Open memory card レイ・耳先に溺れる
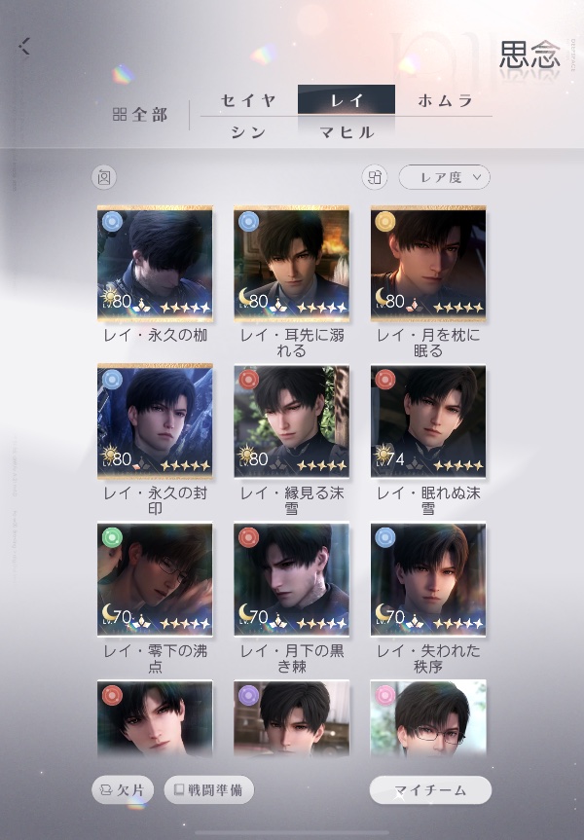Image resolution: width=584 pixels, height=840 pixels. pyautogui.click(x=291, y=263)
